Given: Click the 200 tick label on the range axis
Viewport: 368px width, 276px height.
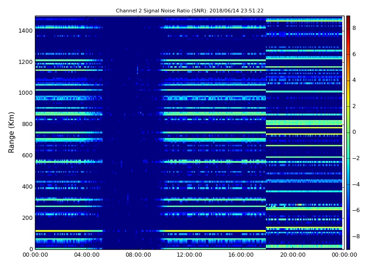Looking at the screenshot, I should coord(27,218).
